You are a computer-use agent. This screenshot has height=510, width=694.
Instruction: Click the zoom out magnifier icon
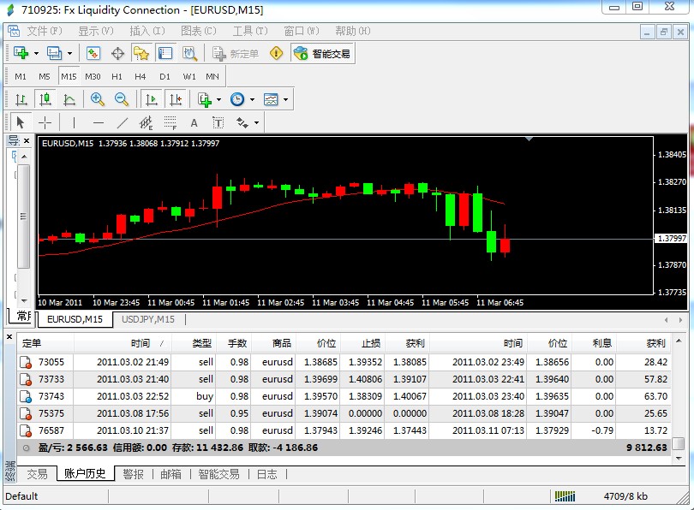[x=122, y=99]
